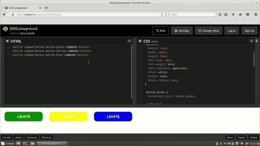This screenshot has height=146, width=260.
Task: Click the Log In button
Action: tap(232, 31)
